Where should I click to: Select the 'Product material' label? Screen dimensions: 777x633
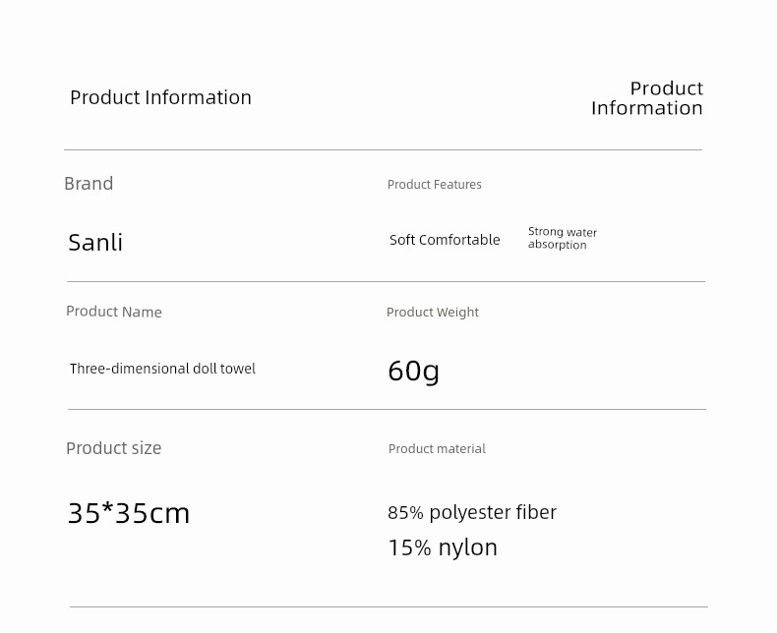click(x=437, y=449)
